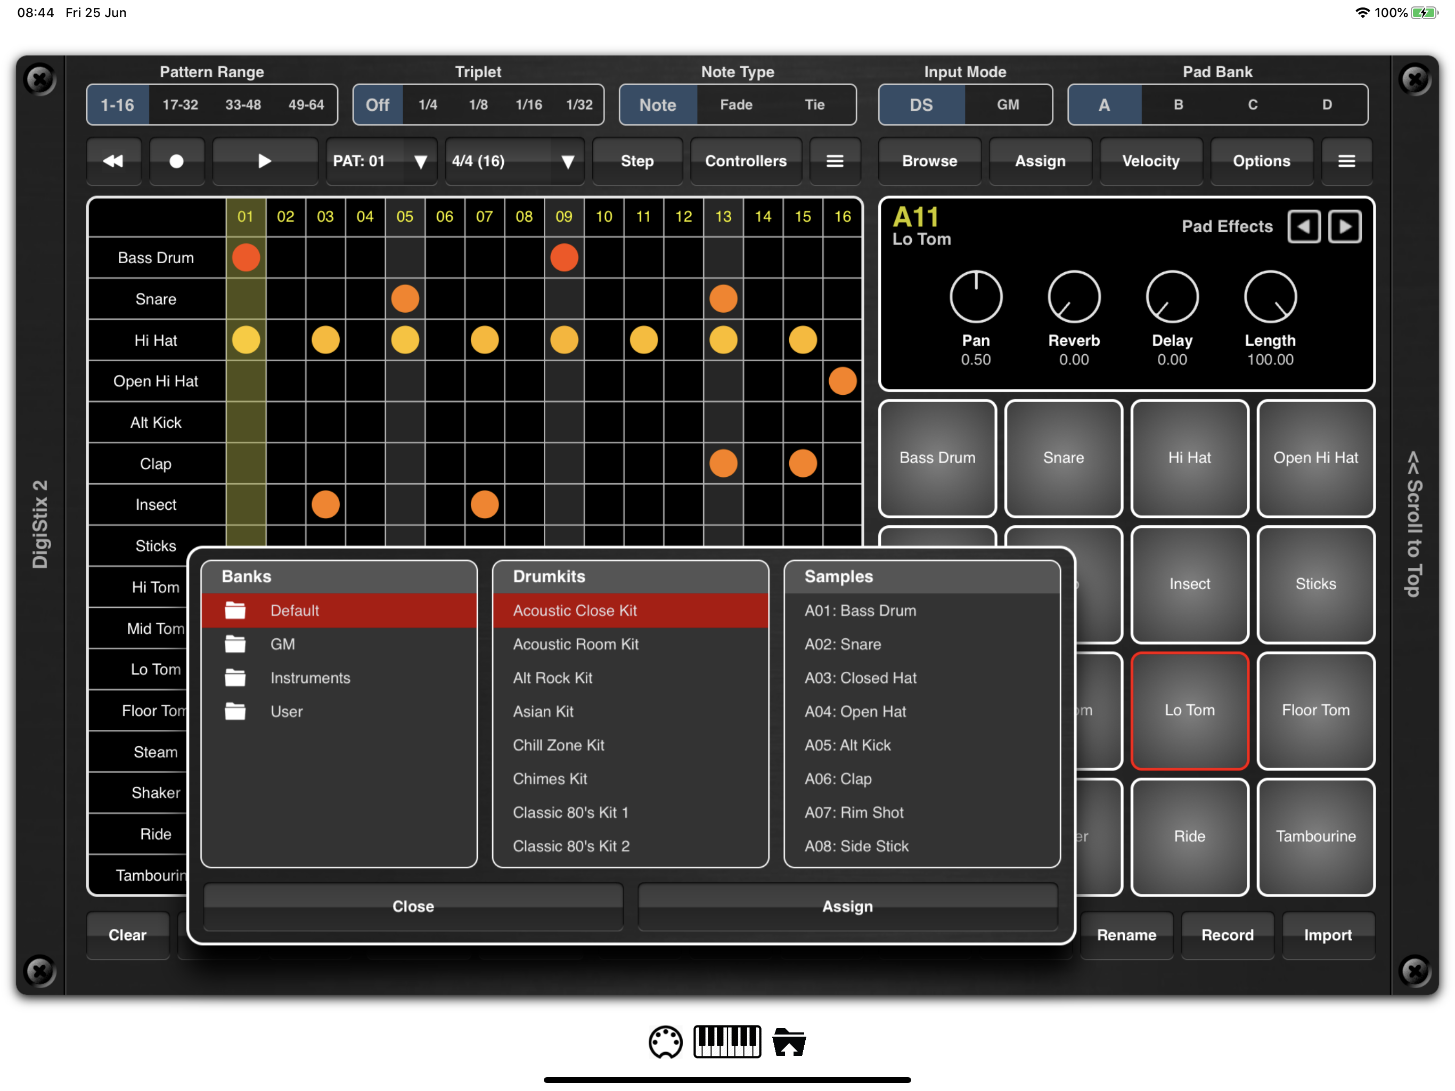Go to previous Pad Effects page
Screen dimensions: 1455x1091
coord(1303,227)
